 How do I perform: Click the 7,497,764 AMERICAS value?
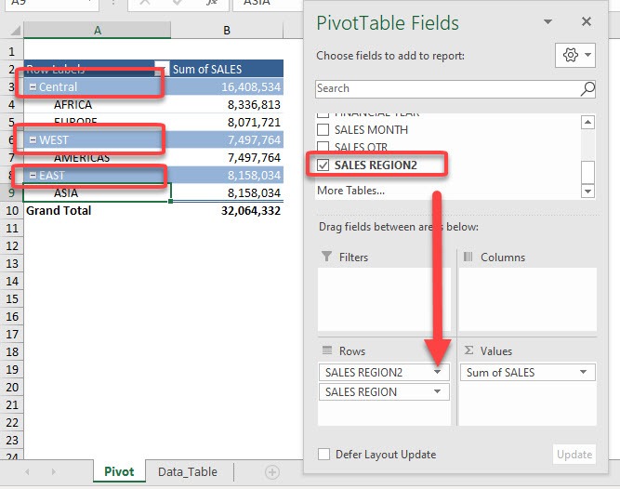pyautogui.click(x=254, y=158)
